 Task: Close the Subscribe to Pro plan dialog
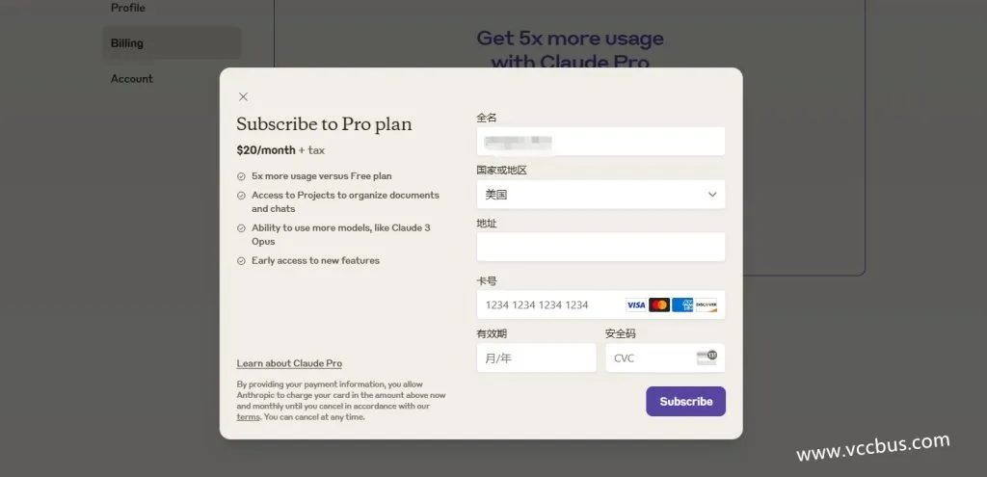click(243, 96)
